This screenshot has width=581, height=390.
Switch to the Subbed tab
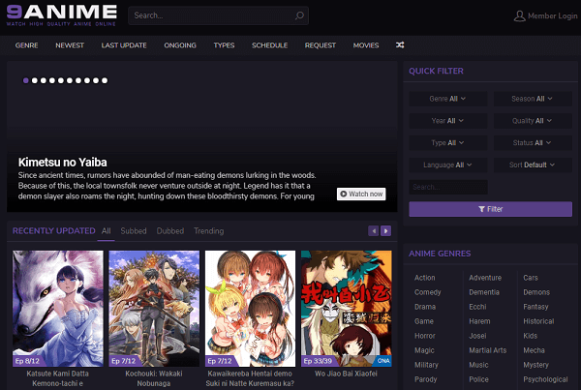click(134, 231)
